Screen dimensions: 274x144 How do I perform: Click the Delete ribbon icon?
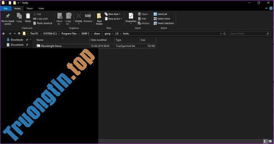click(79, 16)
